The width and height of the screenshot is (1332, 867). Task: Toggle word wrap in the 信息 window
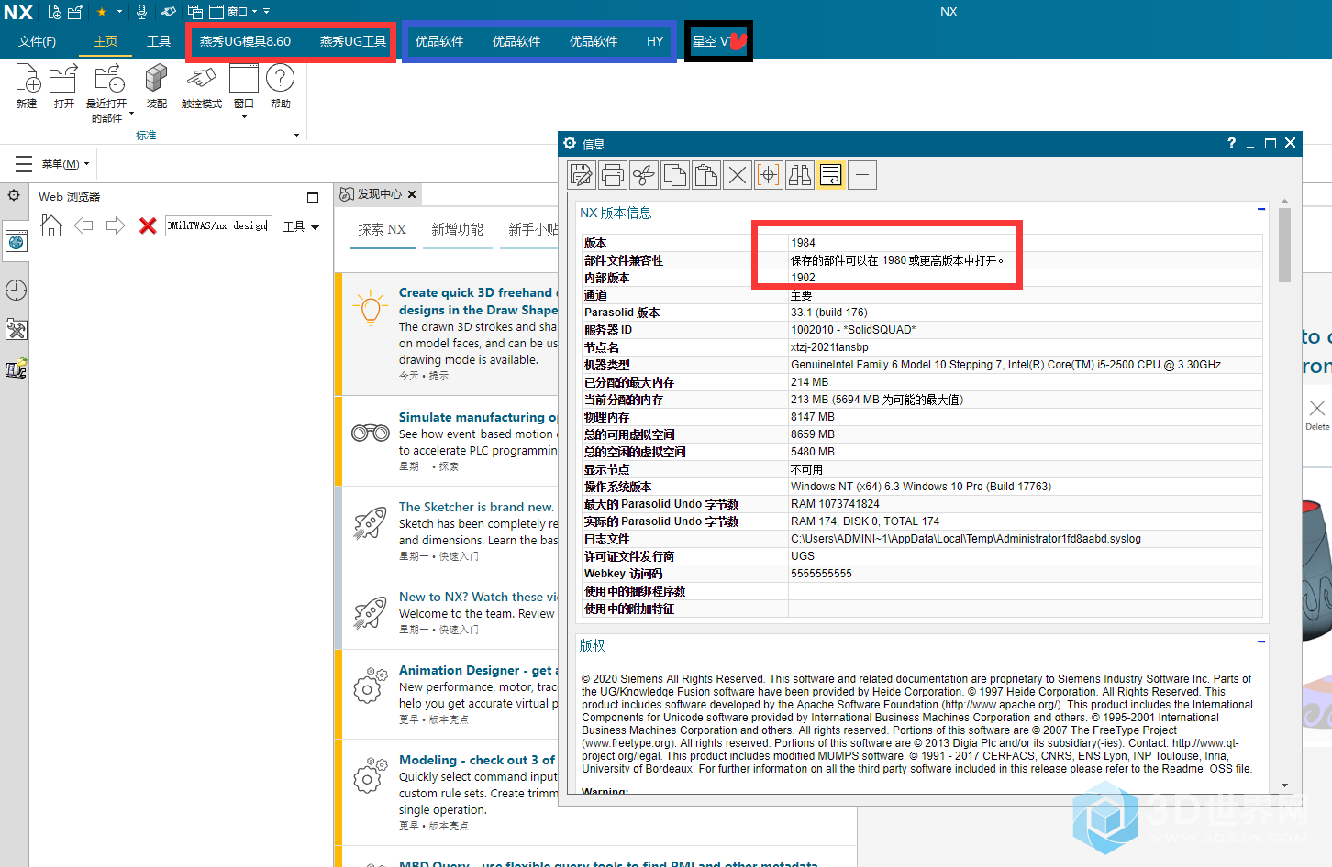pyautogui.click(x=831, y=174)
